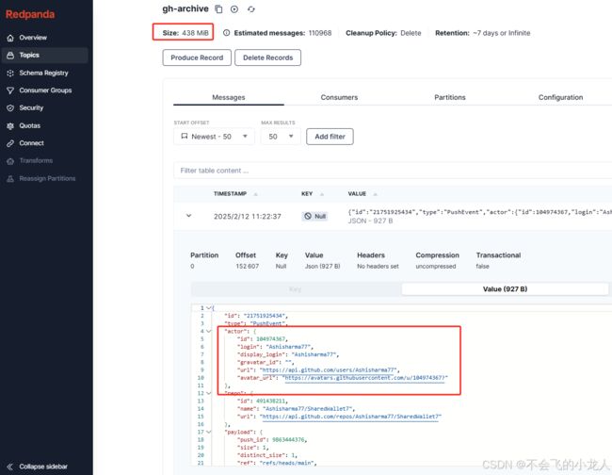Click the Null key badge icon
This screenshot has height=475, width=612.
coord(308,216)
